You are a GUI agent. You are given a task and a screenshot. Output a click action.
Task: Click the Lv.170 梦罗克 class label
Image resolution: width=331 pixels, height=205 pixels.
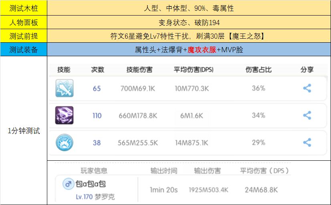95,197
